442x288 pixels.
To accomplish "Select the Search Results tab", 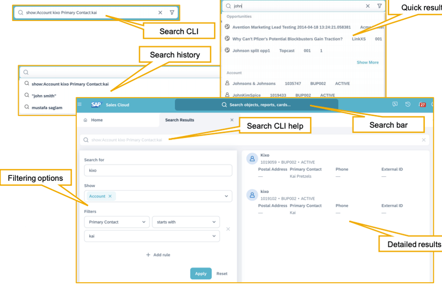I will click(180, 120).
